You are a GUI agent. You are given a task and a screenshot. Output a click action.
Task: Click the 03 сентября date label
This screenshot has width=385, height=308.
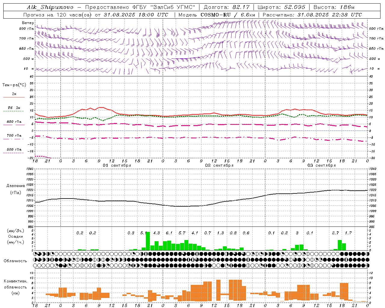point(322,165)
